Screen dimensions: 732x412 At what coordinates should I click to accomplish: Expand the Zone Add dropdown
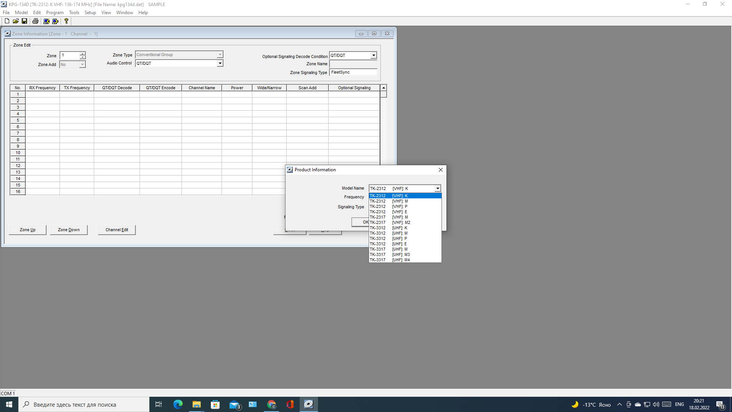click(82, 64)
